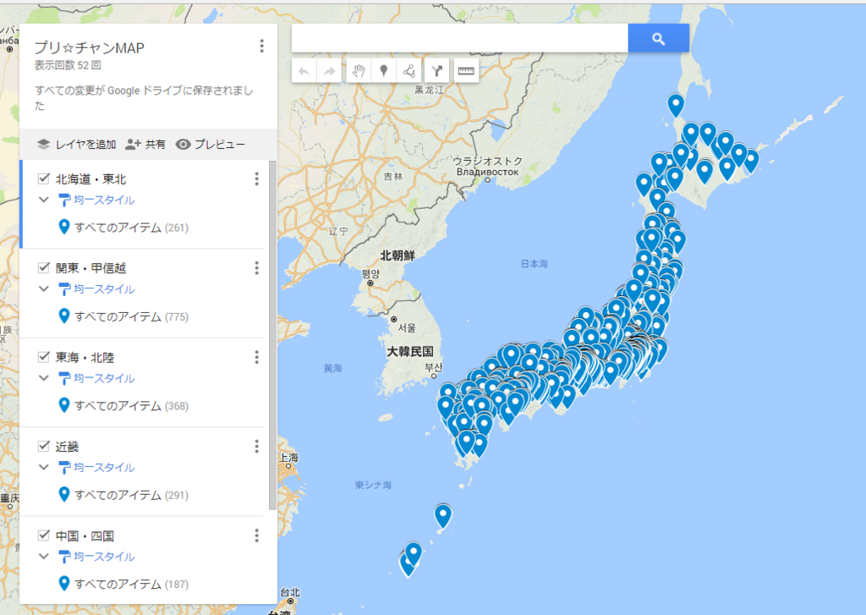
Task: Click すべてのアイテム (261) row
Action: tap(123, 227)
